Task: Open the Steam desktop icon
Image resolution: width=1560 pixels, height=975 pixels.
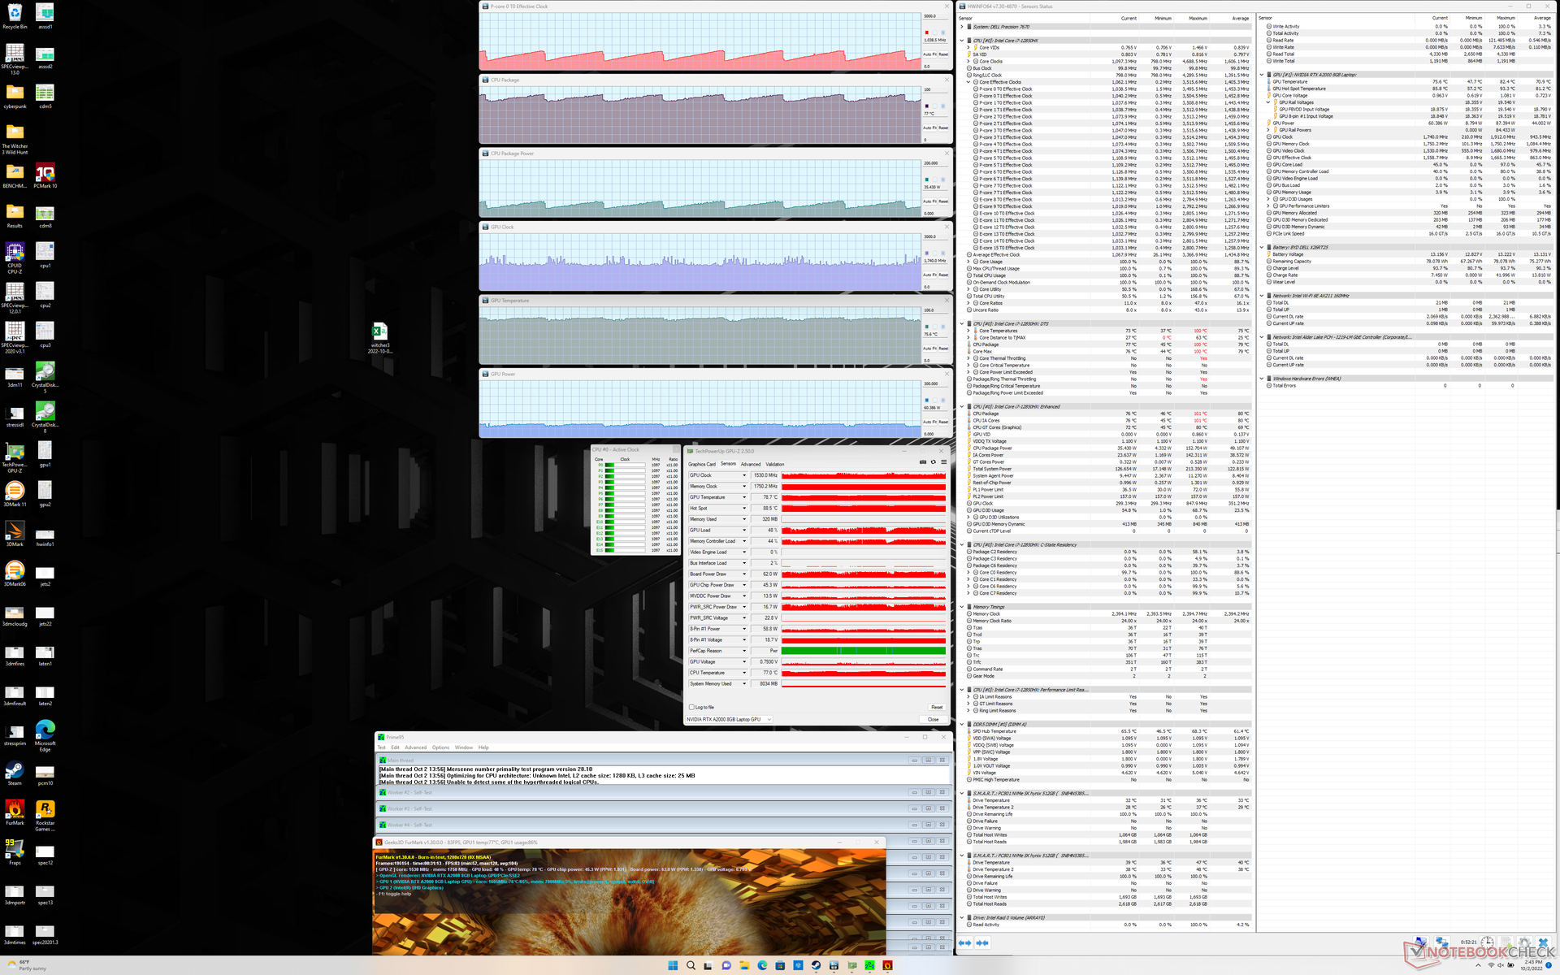Action: click(x=15, y=770)
